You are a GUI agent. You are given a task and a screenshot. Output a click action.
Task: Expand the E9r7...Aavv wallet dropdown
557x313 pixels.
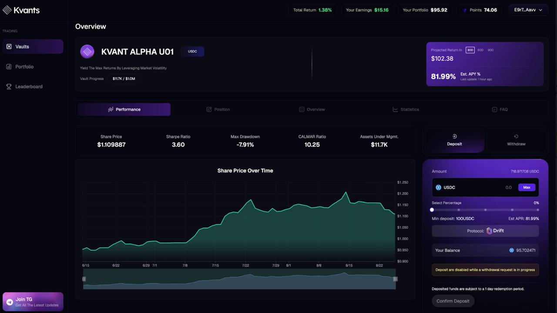(528, 10)
